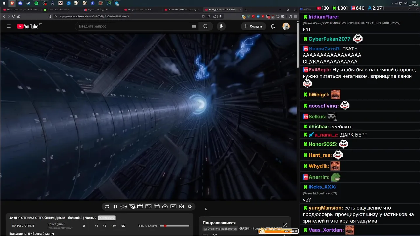Open YouTube notifications bell
The height and width of the screenshot is (236, 420).
point(273,26)
